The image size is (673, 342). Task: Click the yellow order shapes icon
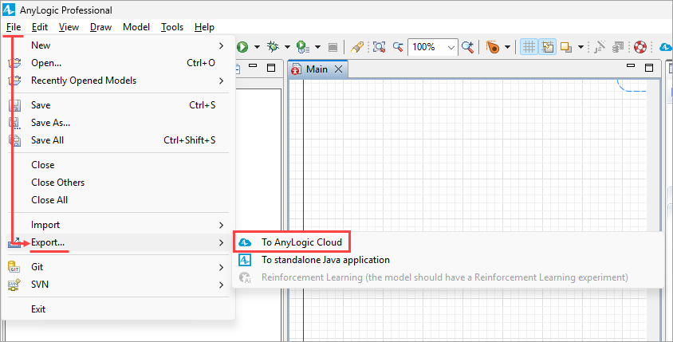566,47
